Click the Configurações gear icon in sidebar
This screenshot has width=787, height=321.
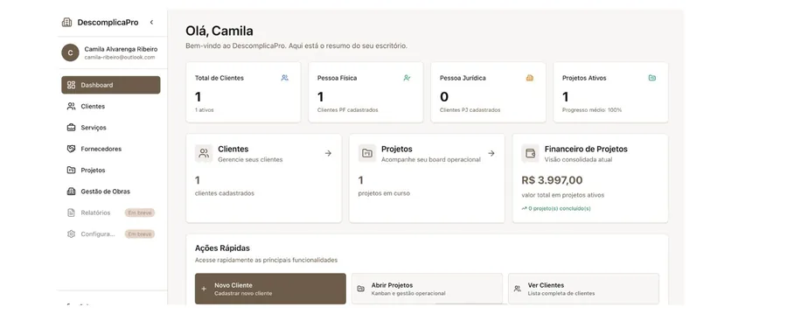tap(72, 234)
